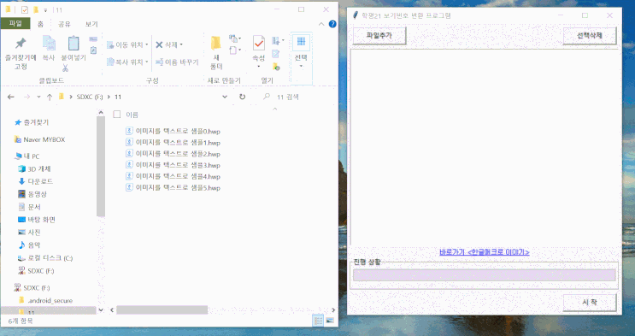Switch to the 홈 (Home) tab

tap(40, 24)
